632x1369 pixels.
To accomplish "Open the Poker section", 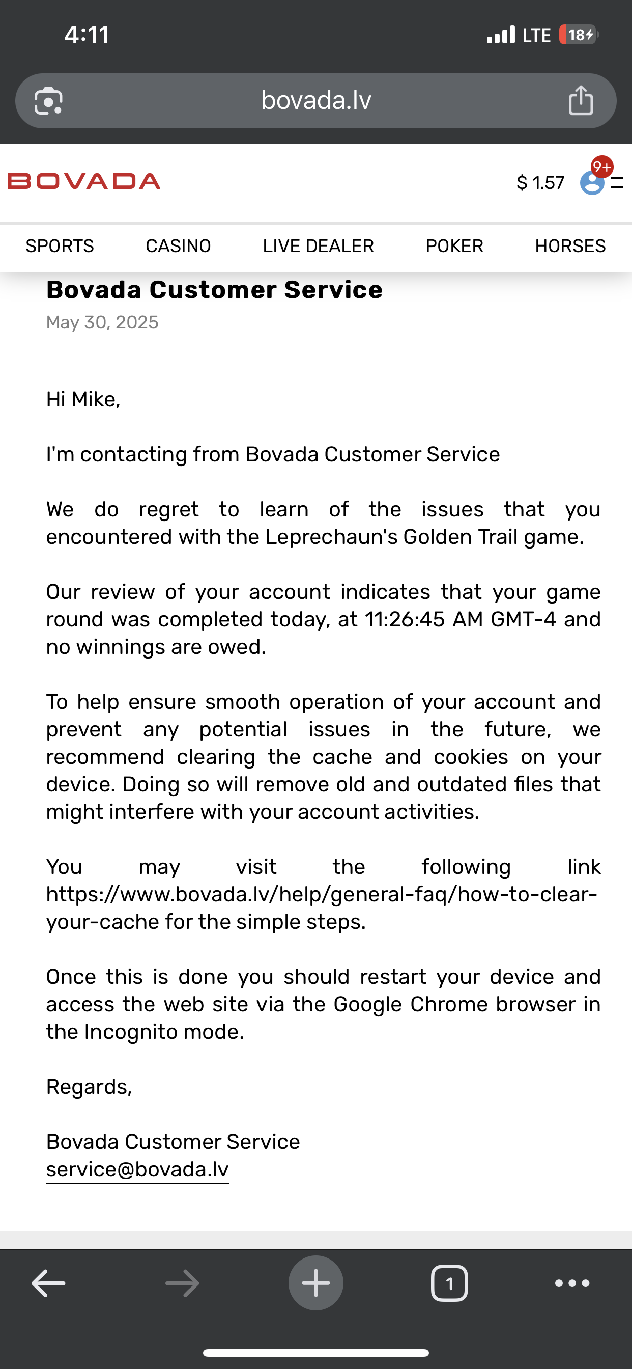I will (x=454, y=246).
